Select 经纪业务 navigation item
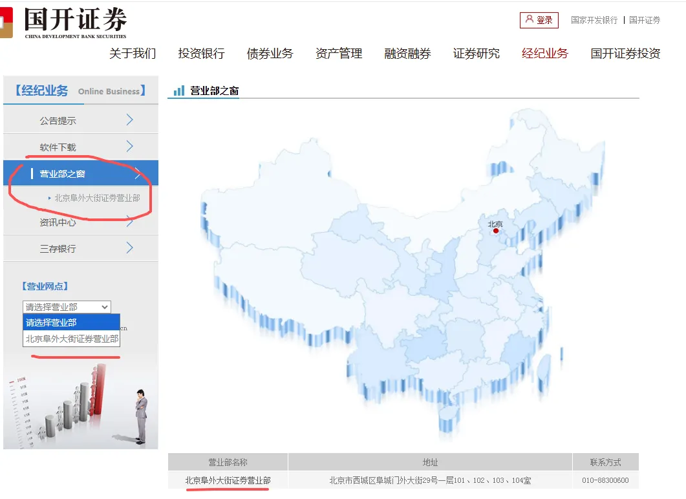The image size is (686, 499). (x=544, y=54)
